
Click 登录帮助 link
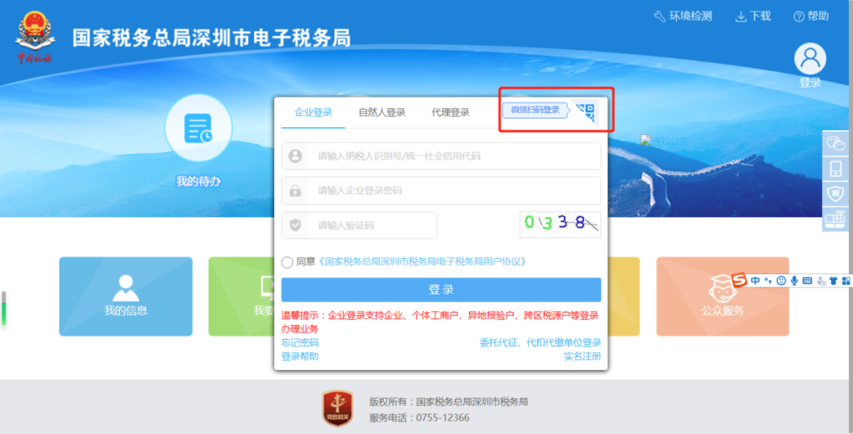tap(300, 357)
